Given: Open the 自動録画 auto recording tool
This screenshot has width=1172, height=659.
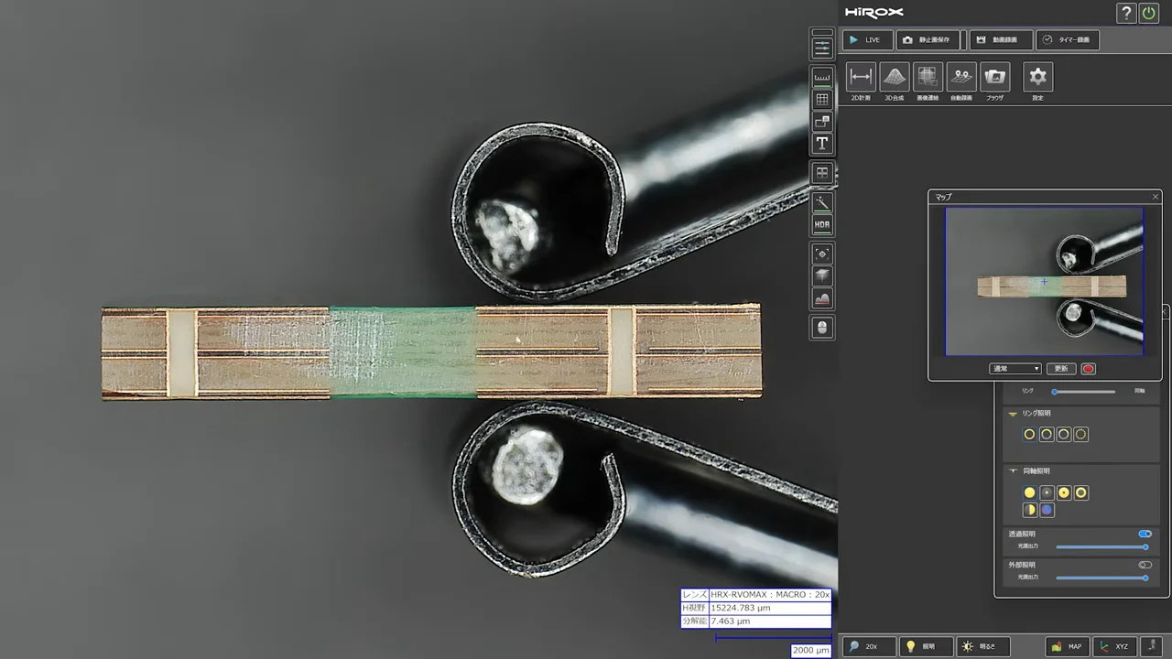Looking at the screenshot, I should (x=961, y=77).
